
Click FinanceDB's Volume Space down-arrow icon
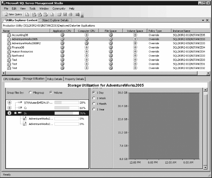pyautogui.click(x=135, y=47)
